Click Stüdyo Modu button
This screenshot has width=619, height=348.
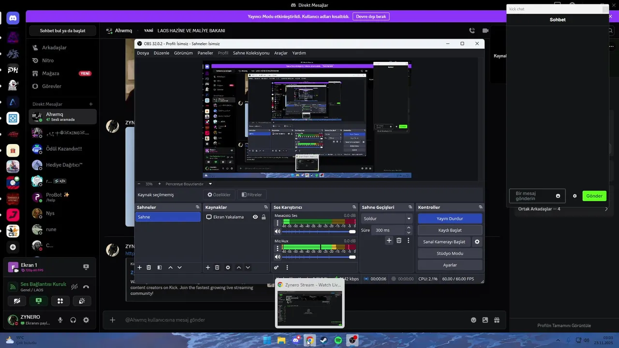[450, 253]
